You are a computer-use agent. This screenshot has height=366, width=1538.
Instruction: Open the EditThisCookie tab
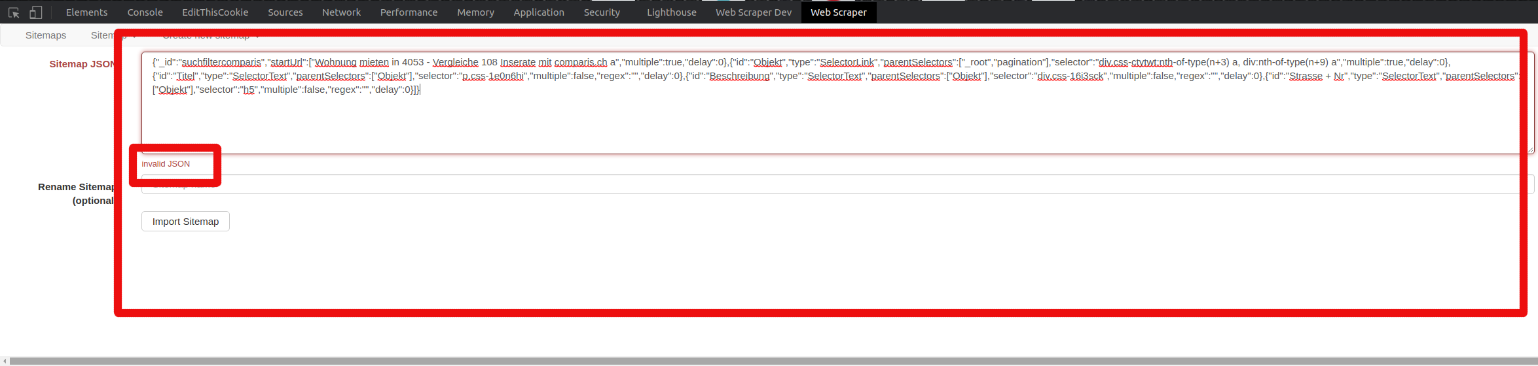coord(215,12)
